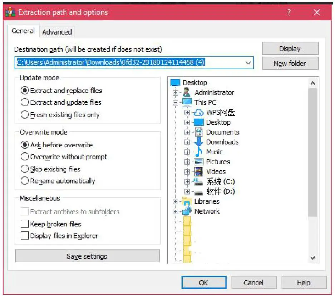335x296 pixels.
Task: Click the question mark help icon in title bar
Action: [289, 12]
